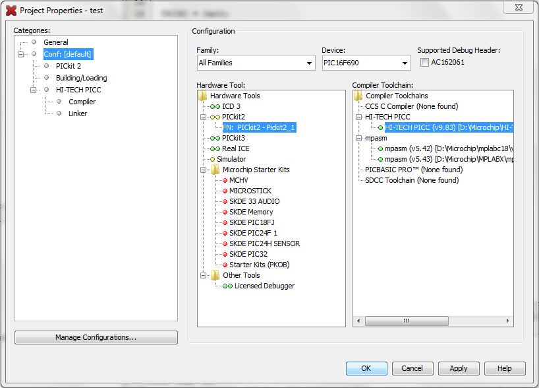The width and height of the screenshot is (539, 388).
Task: Select CCS C Compiler (None found)
Action: pyautogui.click(x=411, y=106)
